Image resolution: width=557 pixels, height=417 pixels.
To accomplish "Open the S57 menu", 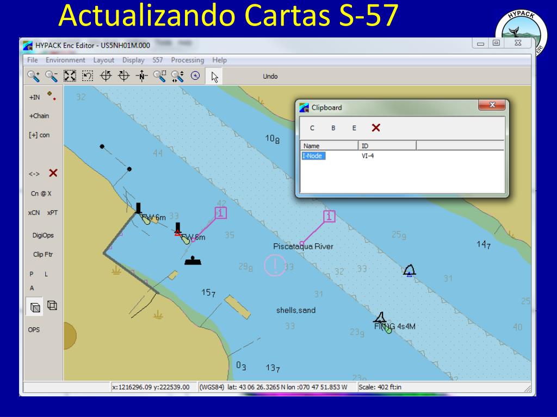I will click(x=158, y=60).
